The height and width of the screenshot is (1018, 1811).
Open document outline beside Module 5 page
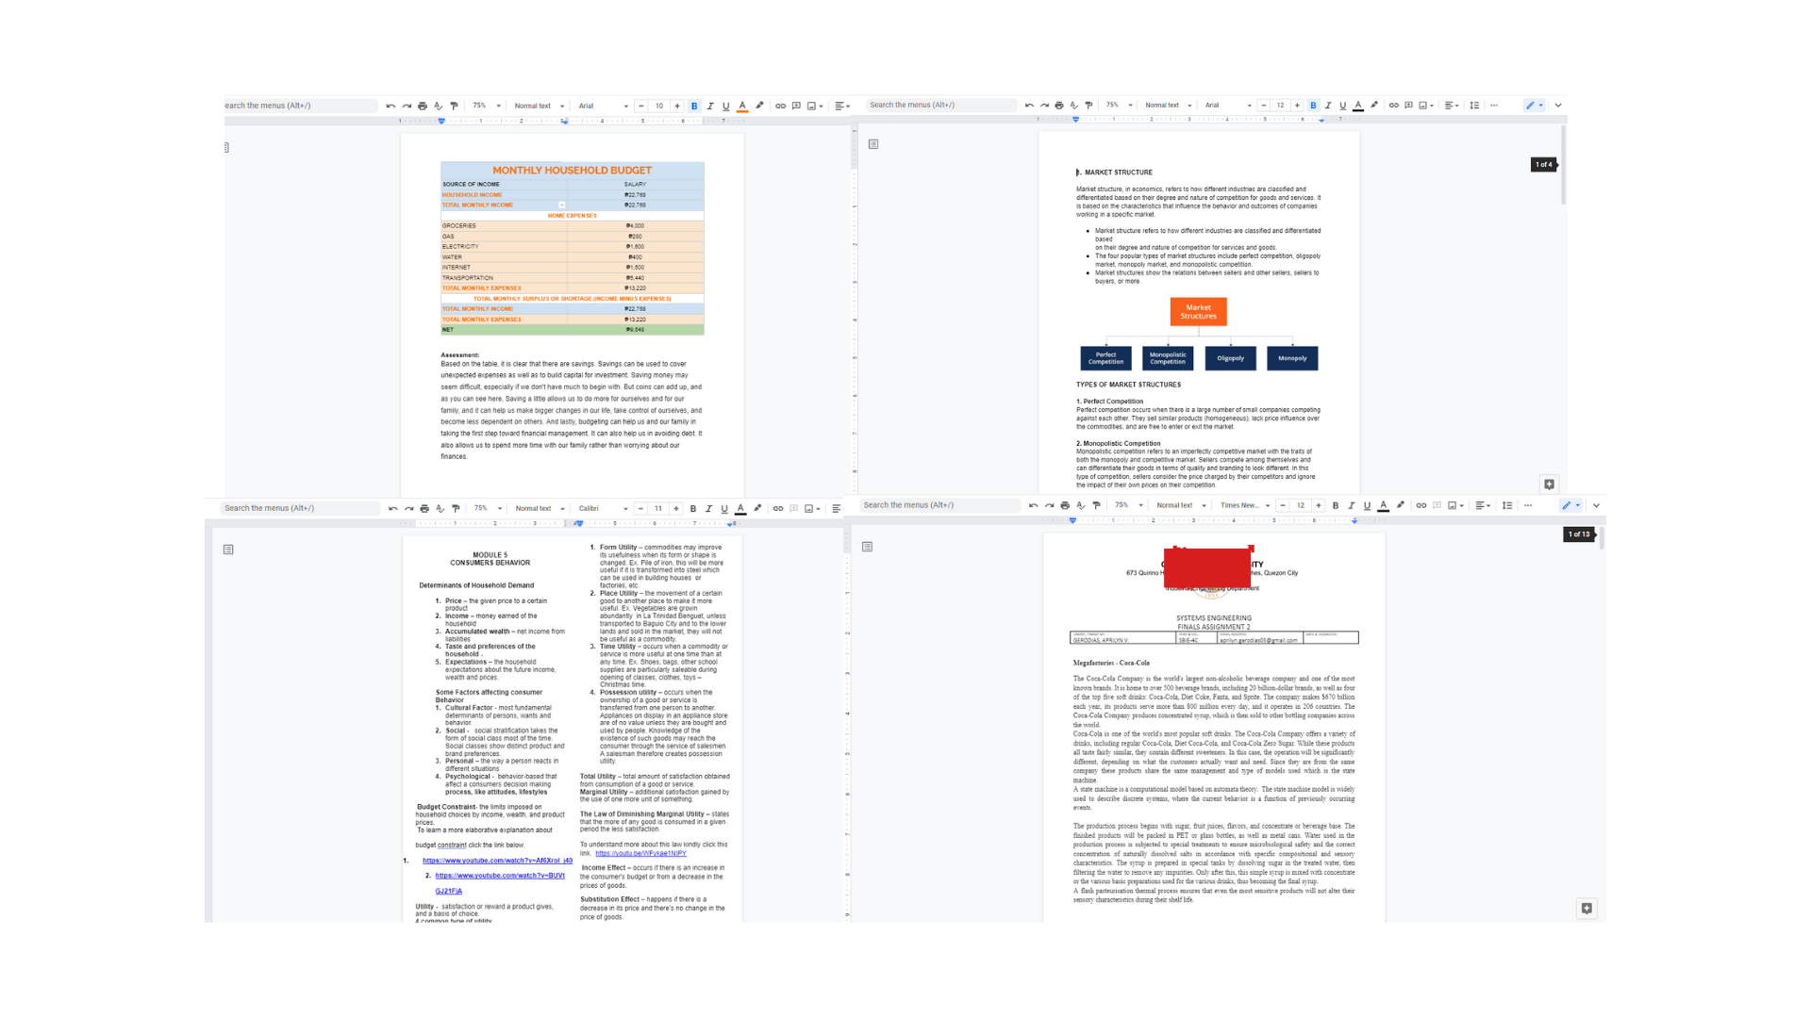pos(228,550)
